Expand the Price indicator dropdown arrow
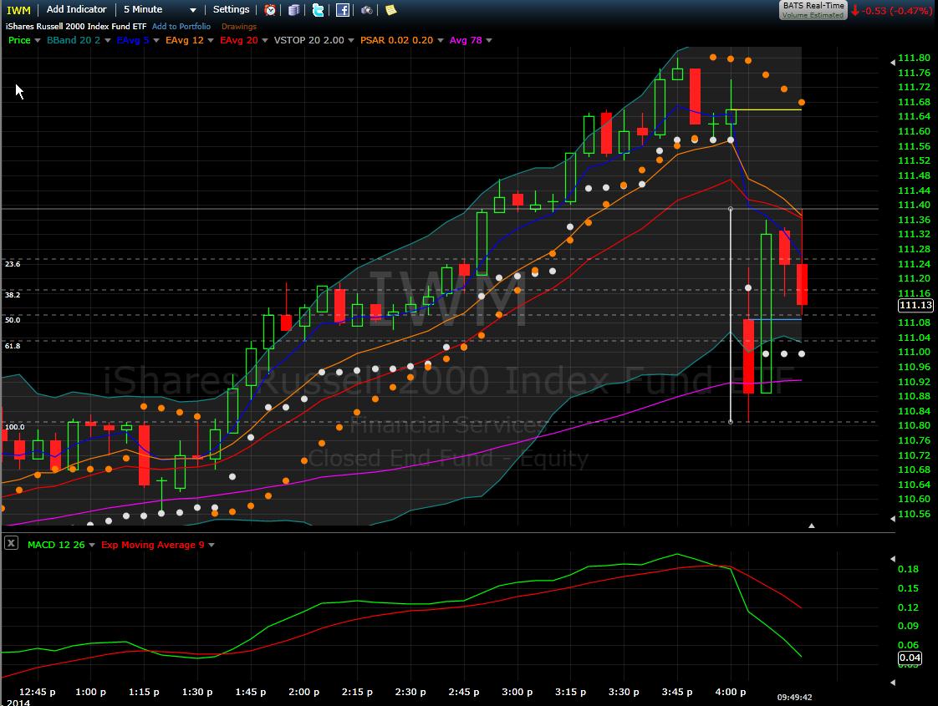This screenshot has width=938, height=706. pos(38,41)
